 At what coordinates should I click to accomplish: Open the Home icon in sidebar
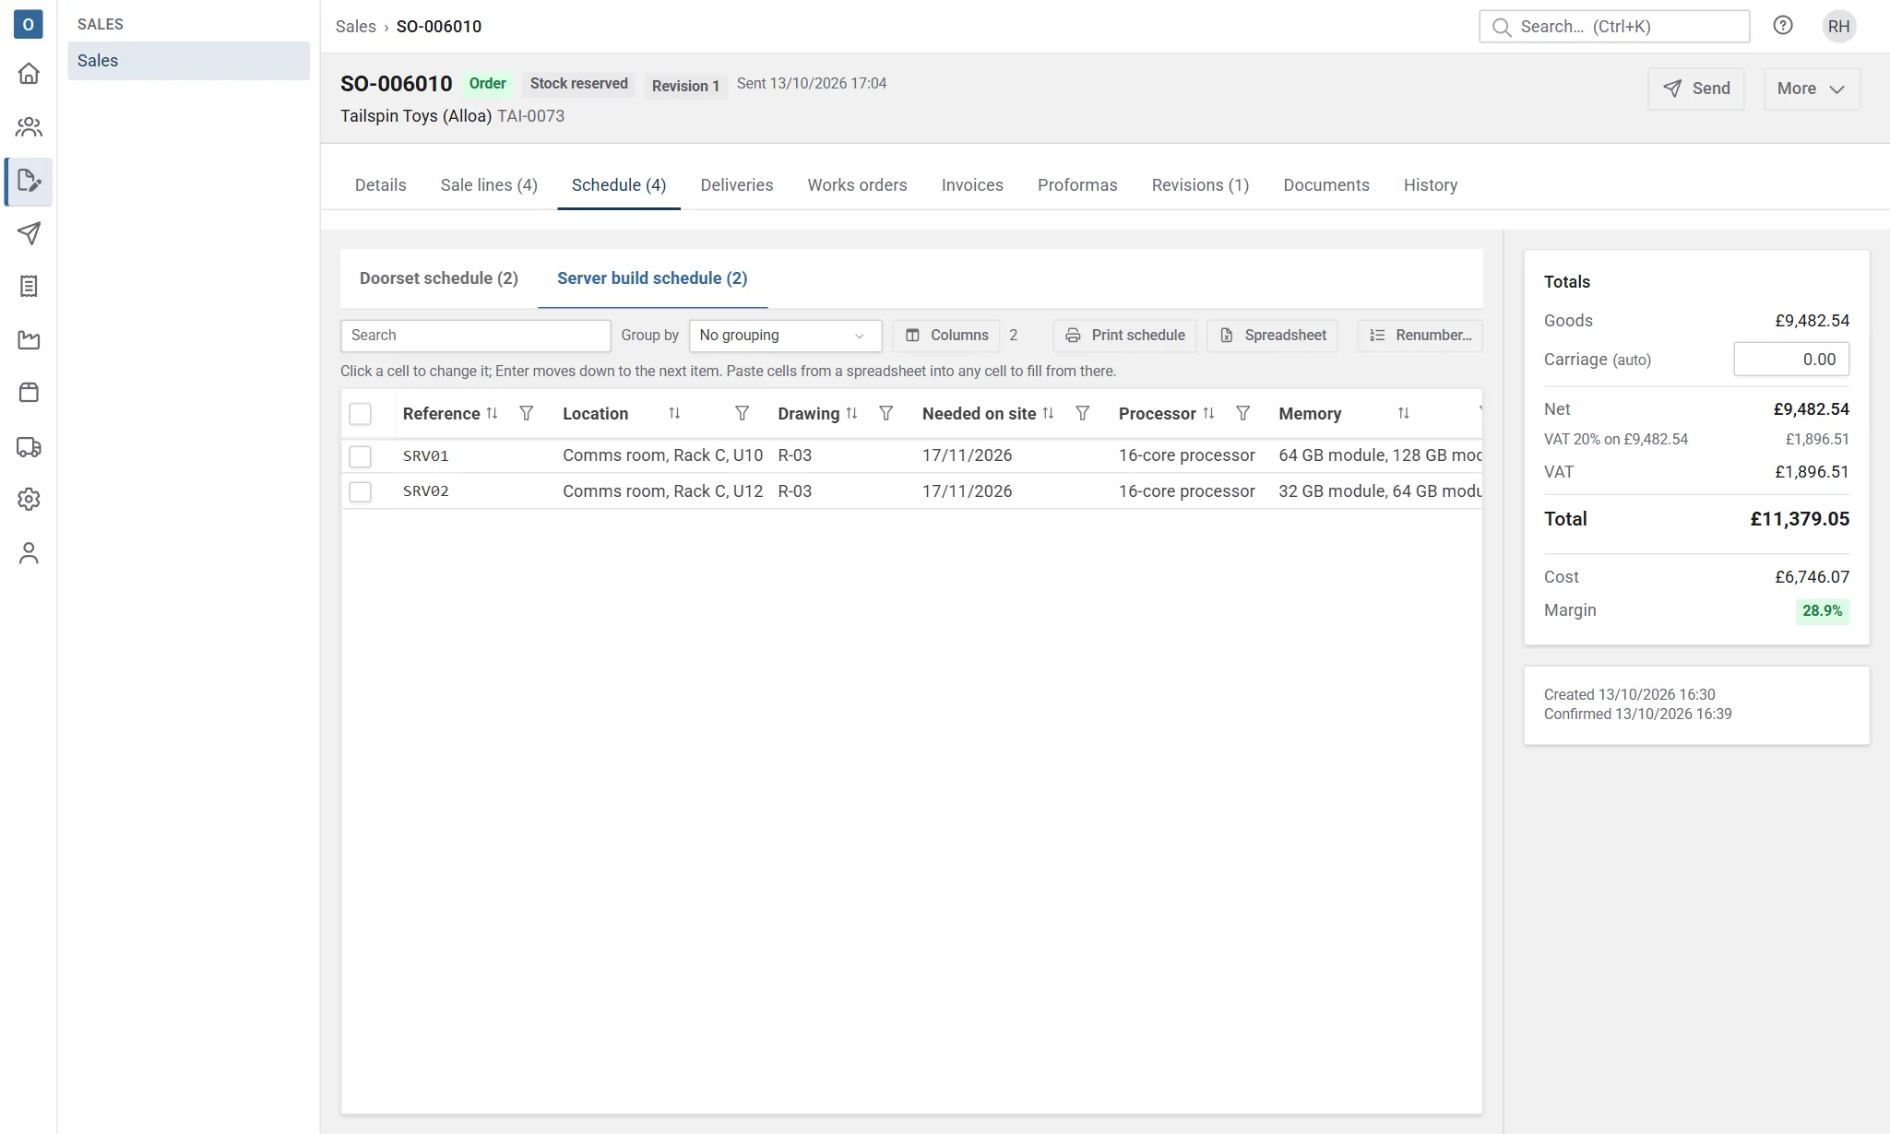tap(29, 74)
